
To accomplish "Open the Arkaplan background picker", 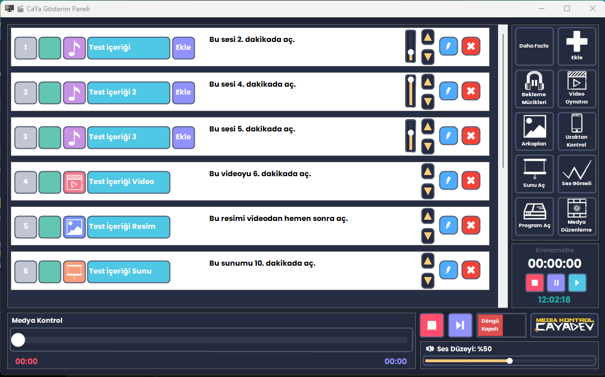I will [534, 131].
